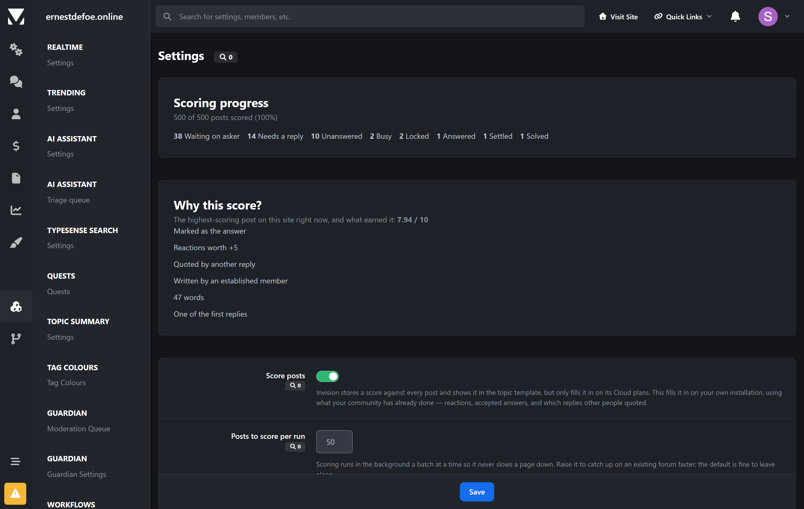The width and height of the screenshot is (804, 509).
Task: Expand the user account chevron menu
Action: point(787,16)
